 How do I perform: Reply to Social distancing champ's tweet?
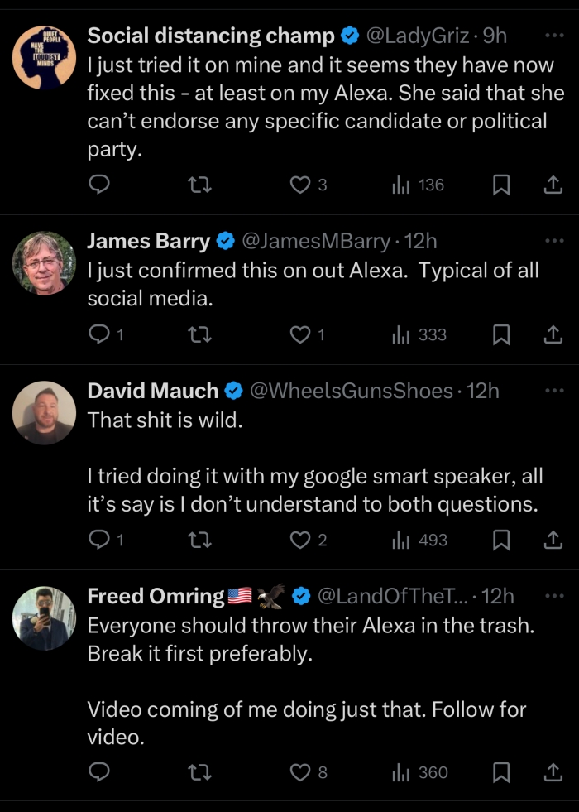(x=98, y=185)
